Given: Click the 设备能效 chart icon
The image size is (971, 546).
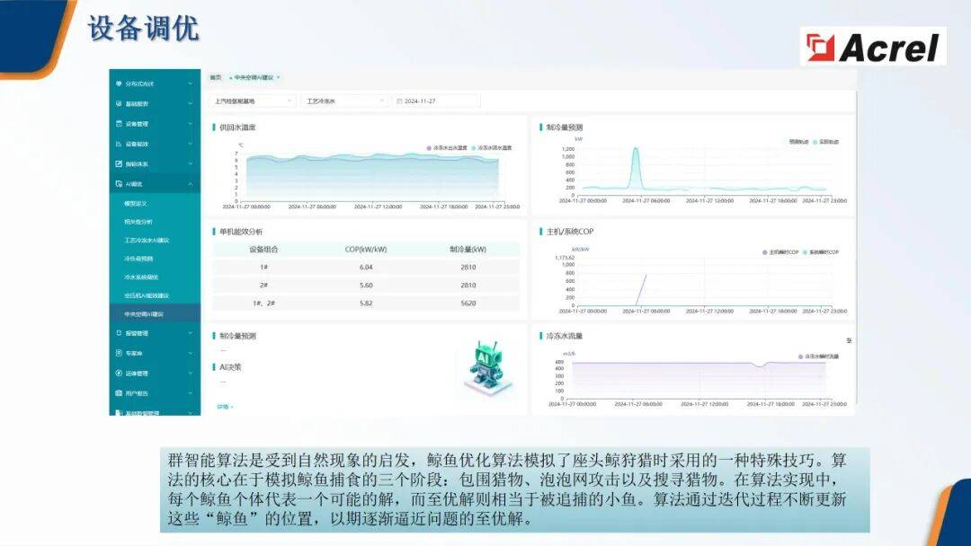Looking at the screenshot, I should [119, 144].
